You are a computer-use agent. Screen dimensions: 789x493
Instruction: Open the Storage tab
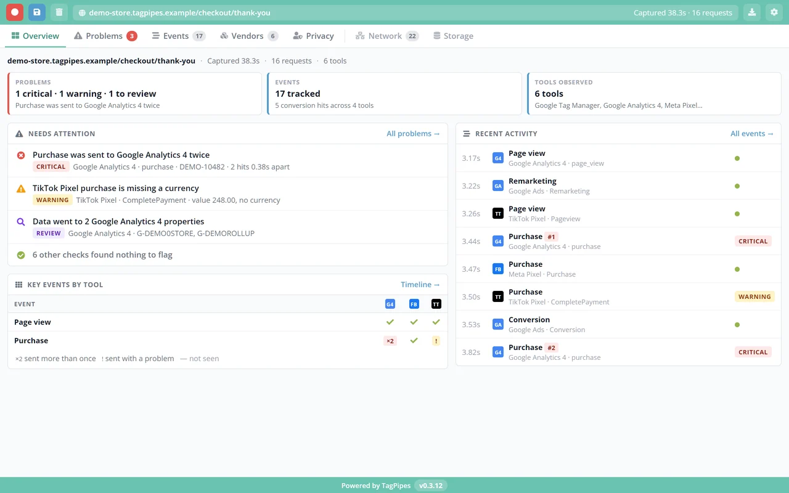453,36
